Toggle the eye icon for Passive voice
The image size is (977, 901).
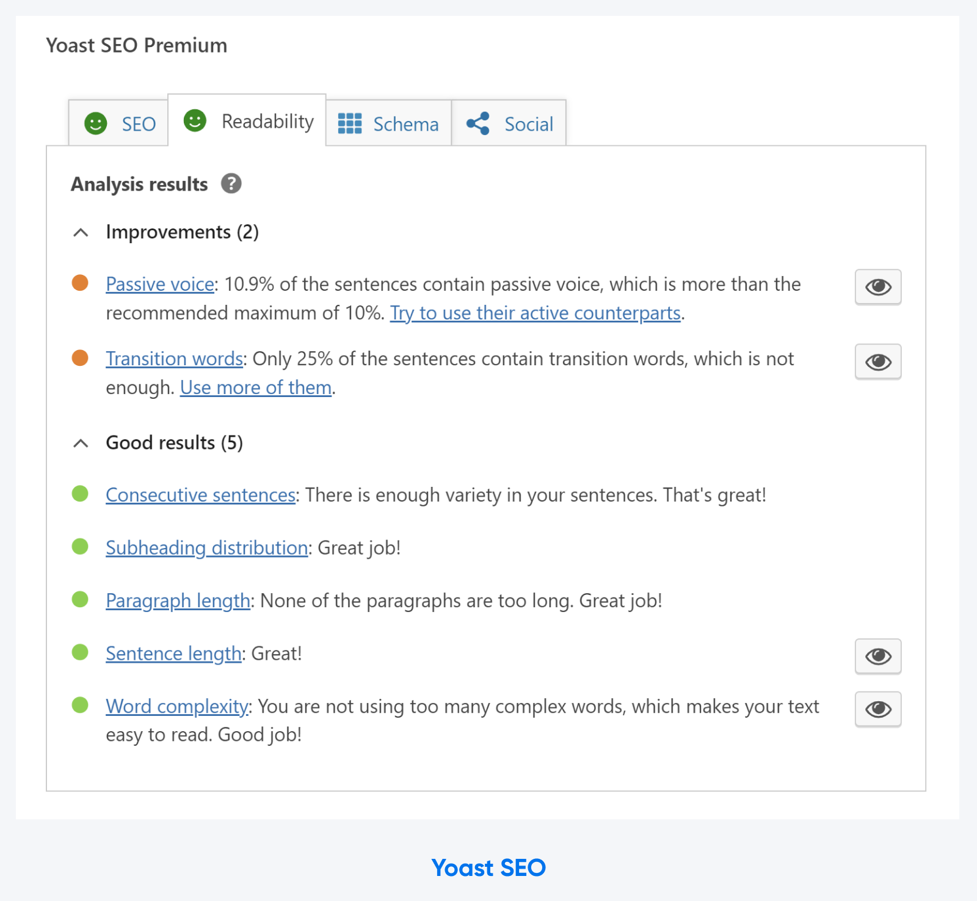pyautogui.click(x=877, y=286)
